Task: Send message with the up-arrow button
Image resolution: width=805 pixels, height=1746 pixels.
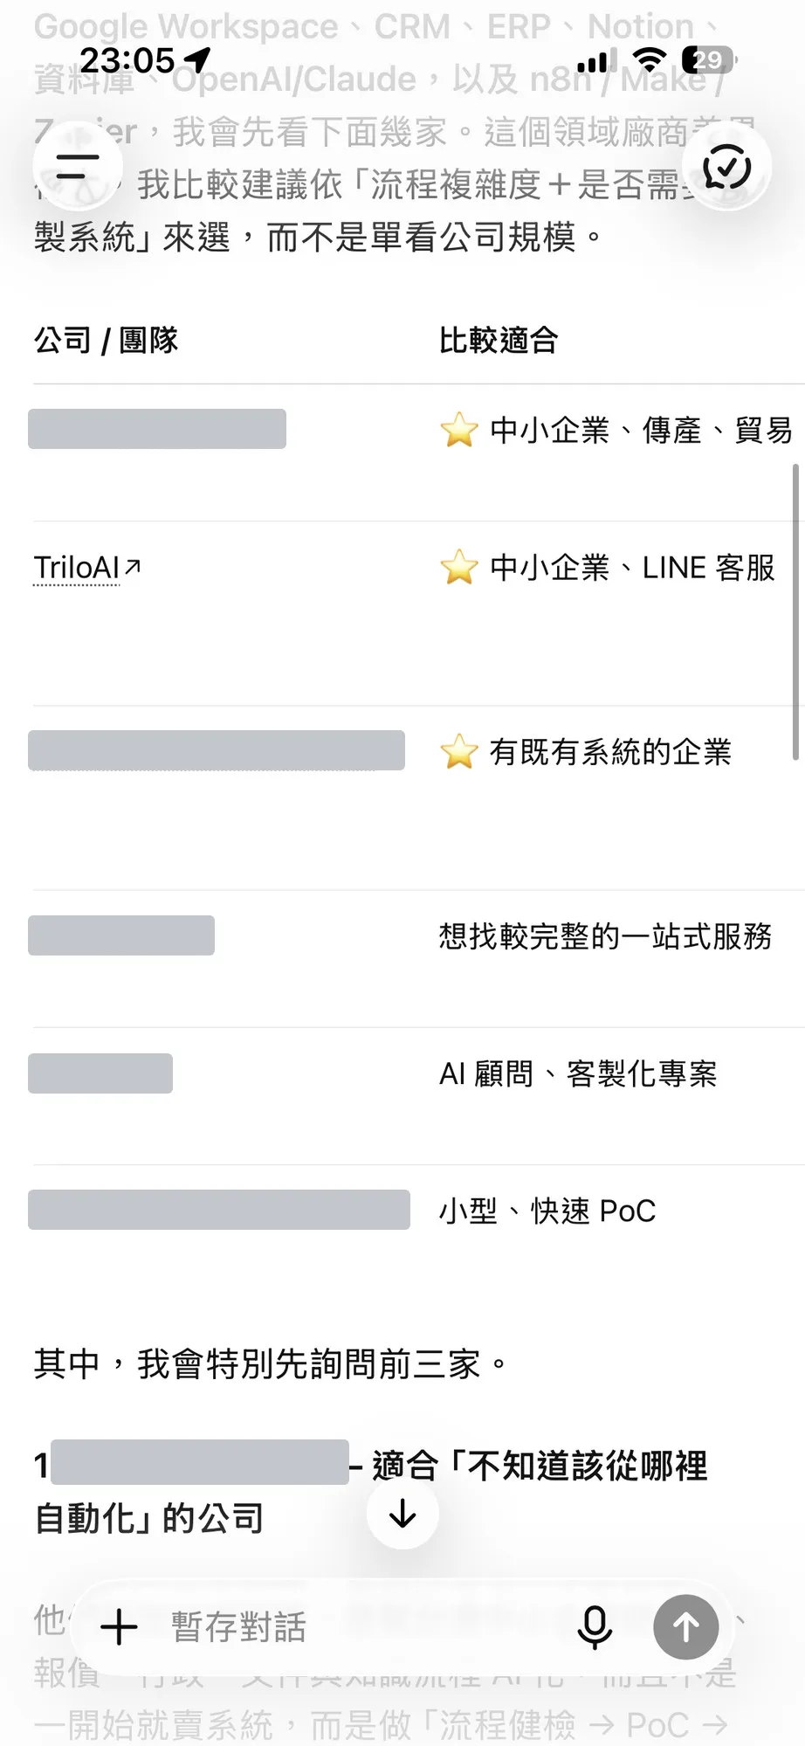Action: click(x=686, y=1627)
